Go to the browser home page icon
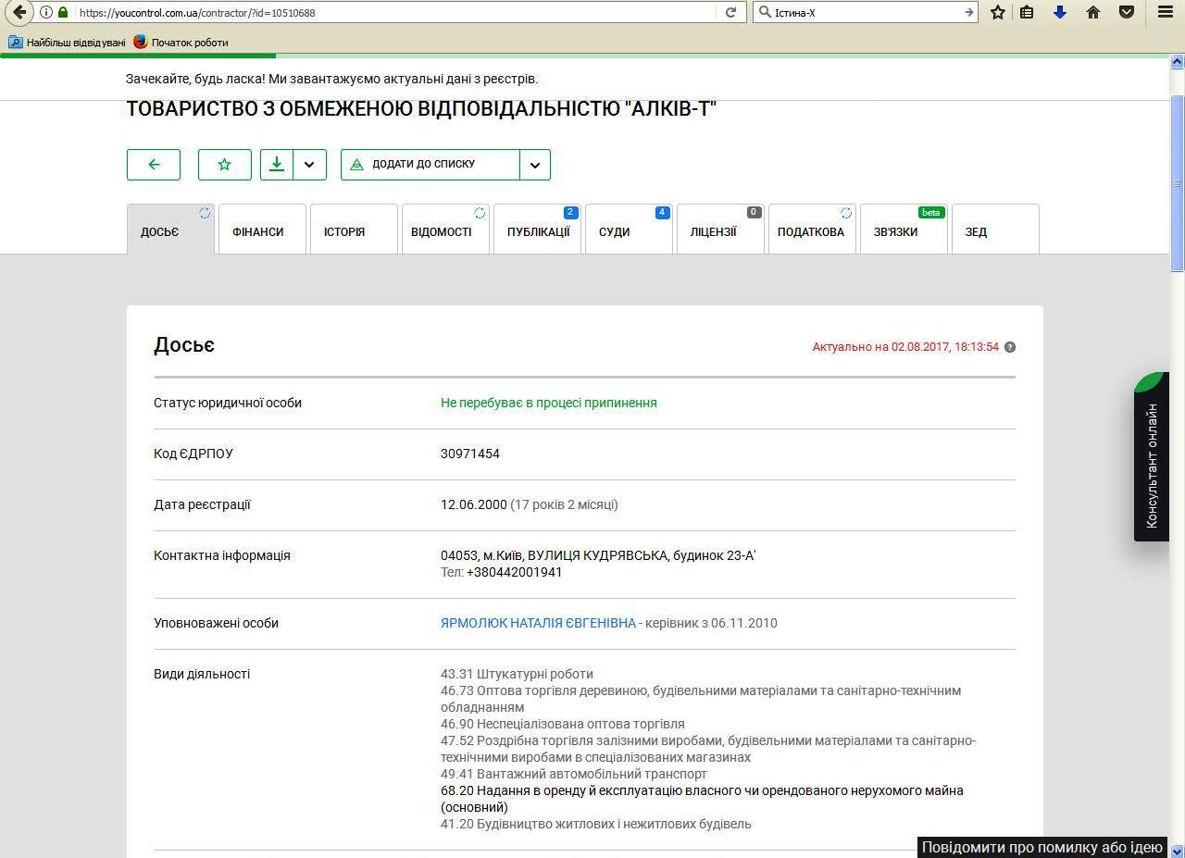Image resolution: width=1185 pixels, height=858 pixels. pos(1093,13)
